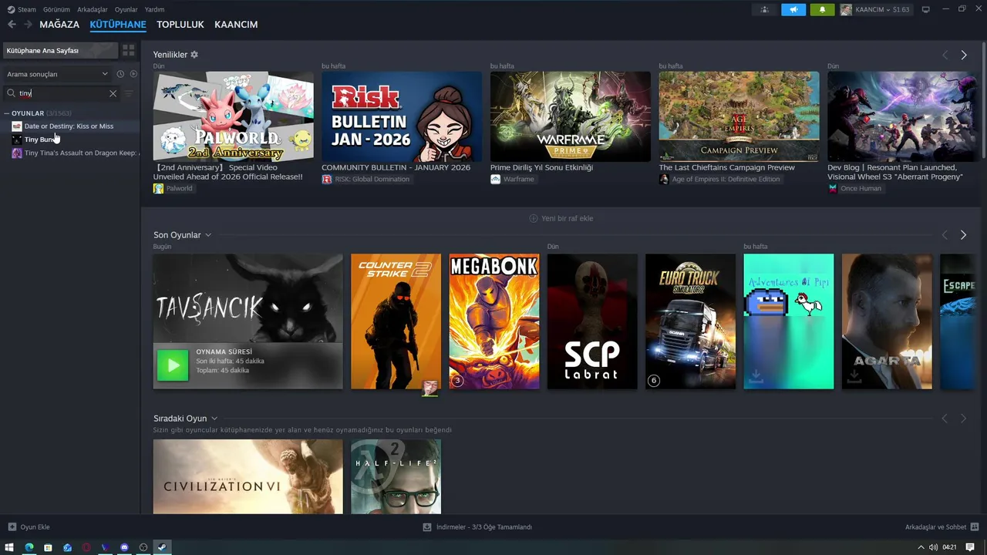Open Microsoft Edge in the taskbar

29,547
